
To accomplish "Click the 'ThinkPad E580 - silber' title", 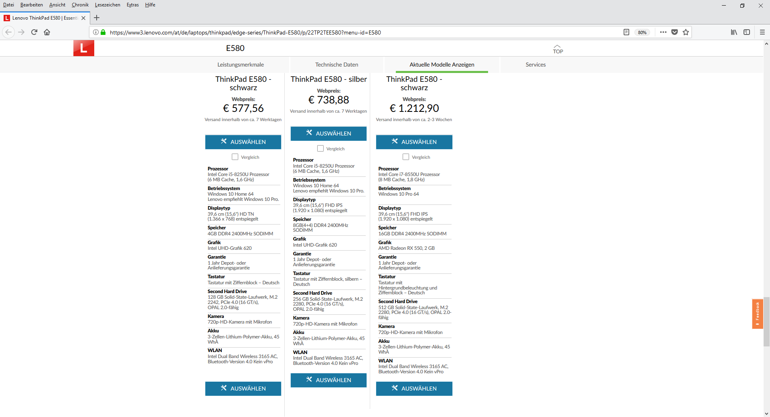I will click(329, 79).
